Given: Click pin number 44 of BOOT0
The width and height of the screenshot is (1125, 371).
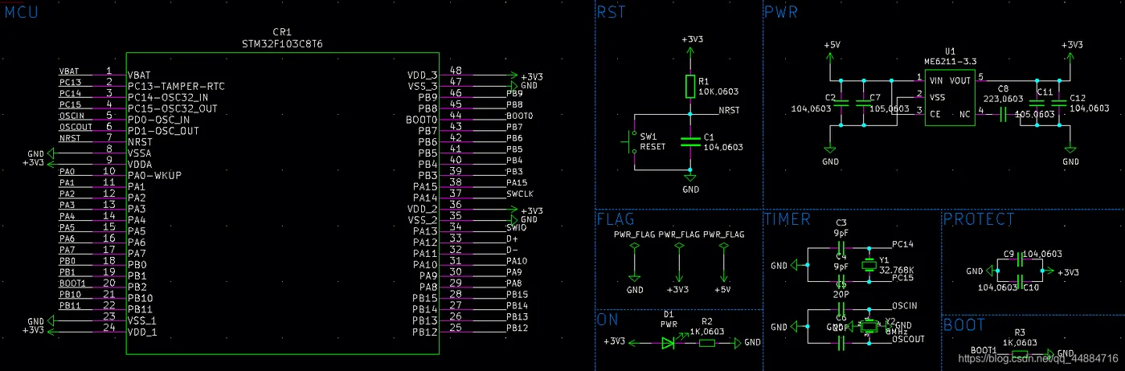Looking at the screenshot, I should pyautogui.click(x=456, y=116).
